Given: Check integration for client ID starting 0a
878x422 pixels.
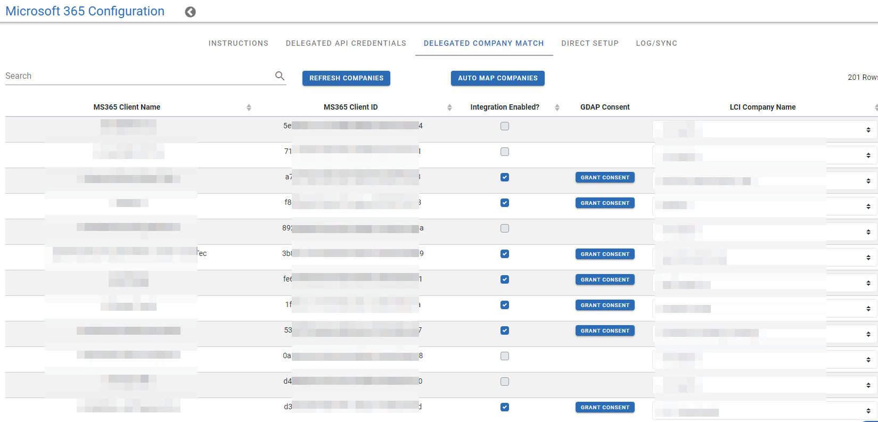Looking at the screenshot, I should [x=505, y=356].
